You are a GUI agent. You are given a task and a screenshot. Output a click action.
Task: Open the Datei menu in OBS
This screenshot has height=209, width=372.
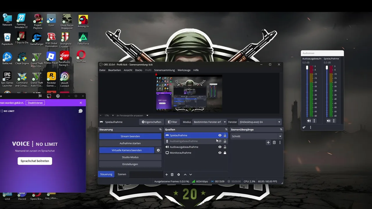[x=102, y=70]
